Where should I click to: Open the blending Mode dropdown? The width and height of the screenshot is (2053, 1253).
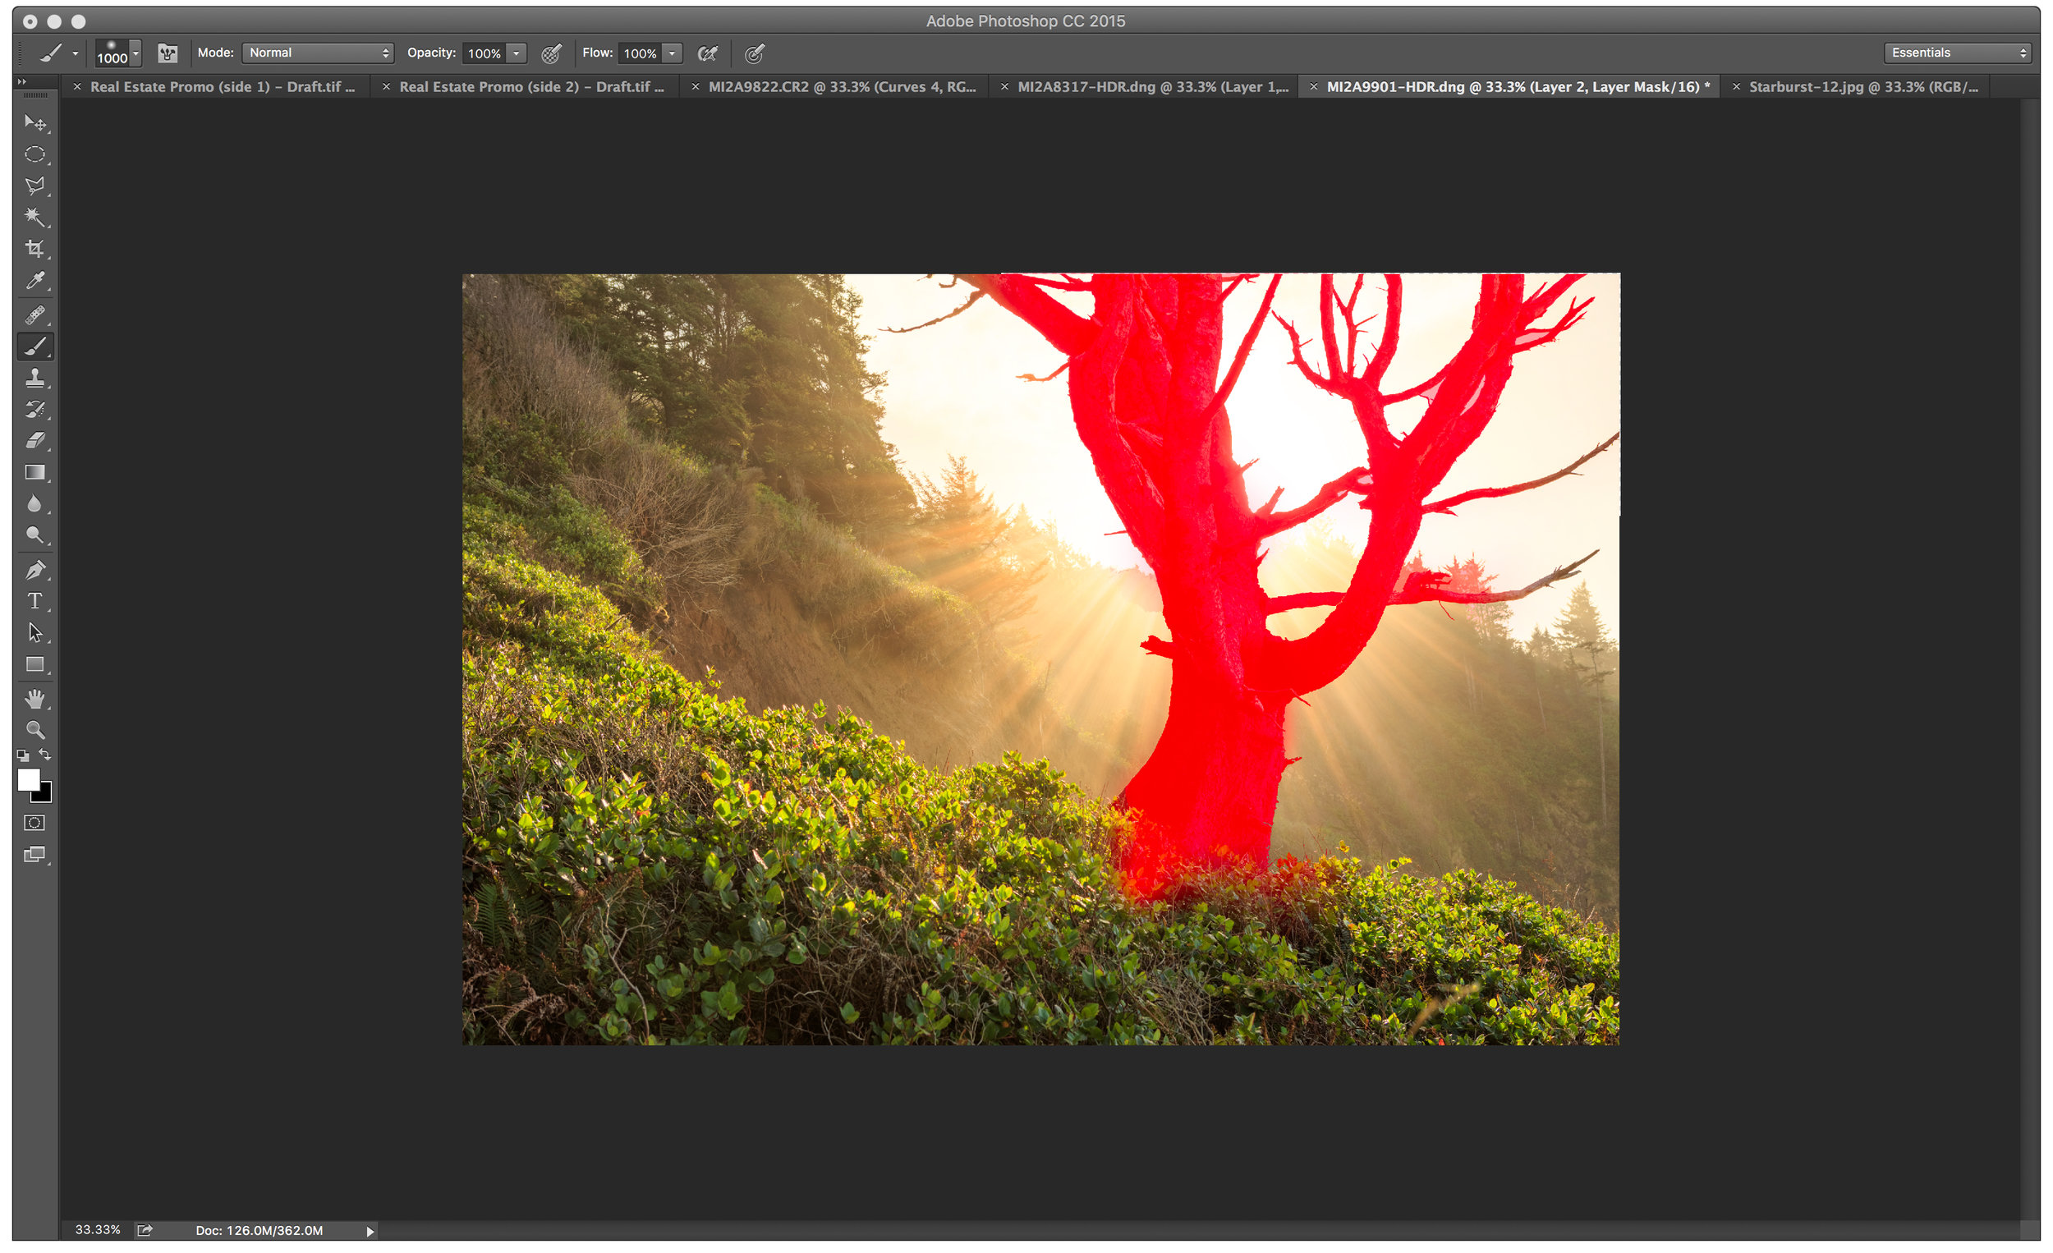coord(319,53)
